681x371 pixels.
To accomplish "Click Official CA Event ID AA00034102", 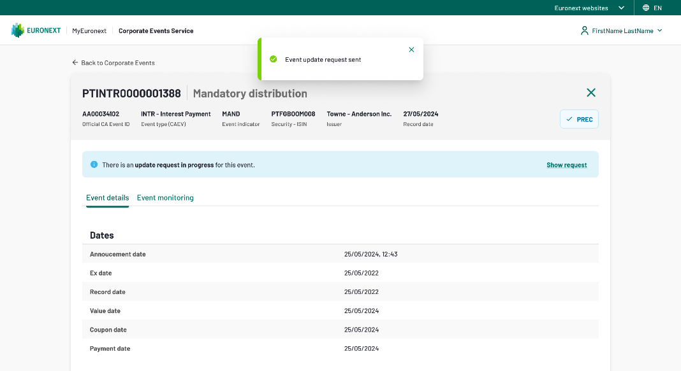I will pyautogui.click(x=101, y=114).
